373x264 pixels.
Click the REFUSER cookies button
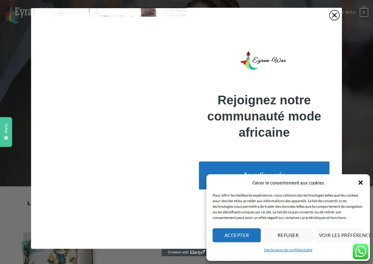pyautogui.click(x=288, y=235)
